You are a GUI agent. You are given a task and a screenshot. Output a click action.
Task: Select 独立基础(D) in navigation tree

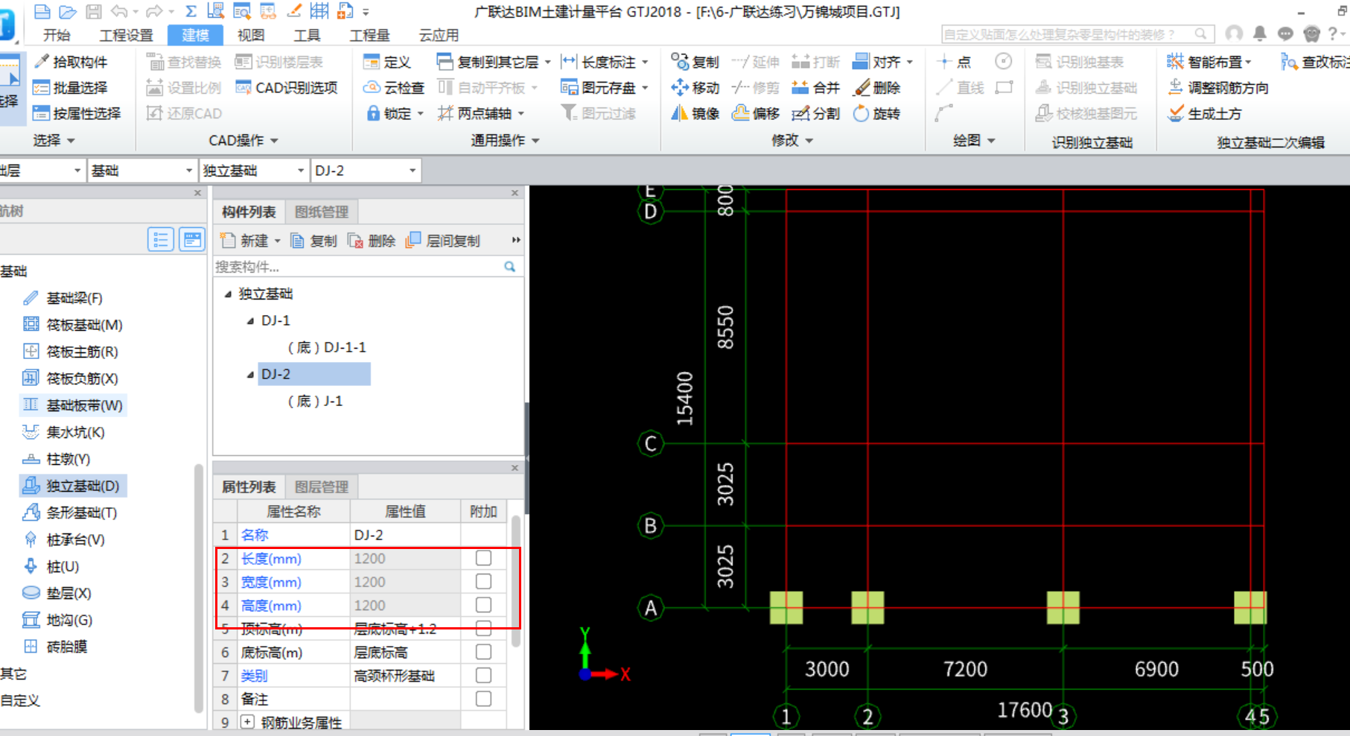[x=73, y=486]
